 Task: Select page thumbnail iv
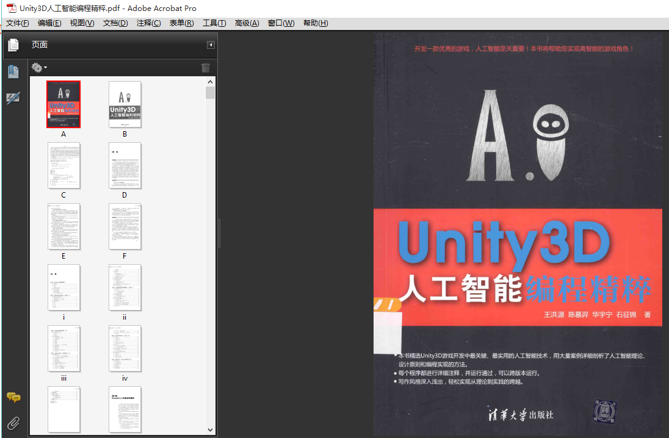point(125,348)
